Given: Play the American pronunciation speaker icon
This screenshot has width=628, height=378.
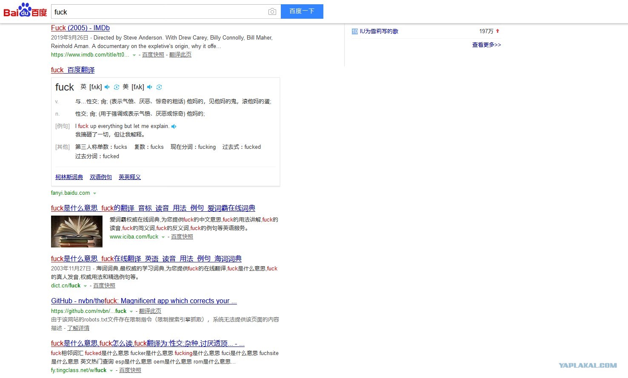Looking at the screenshot, I should [x=150, y=87].
